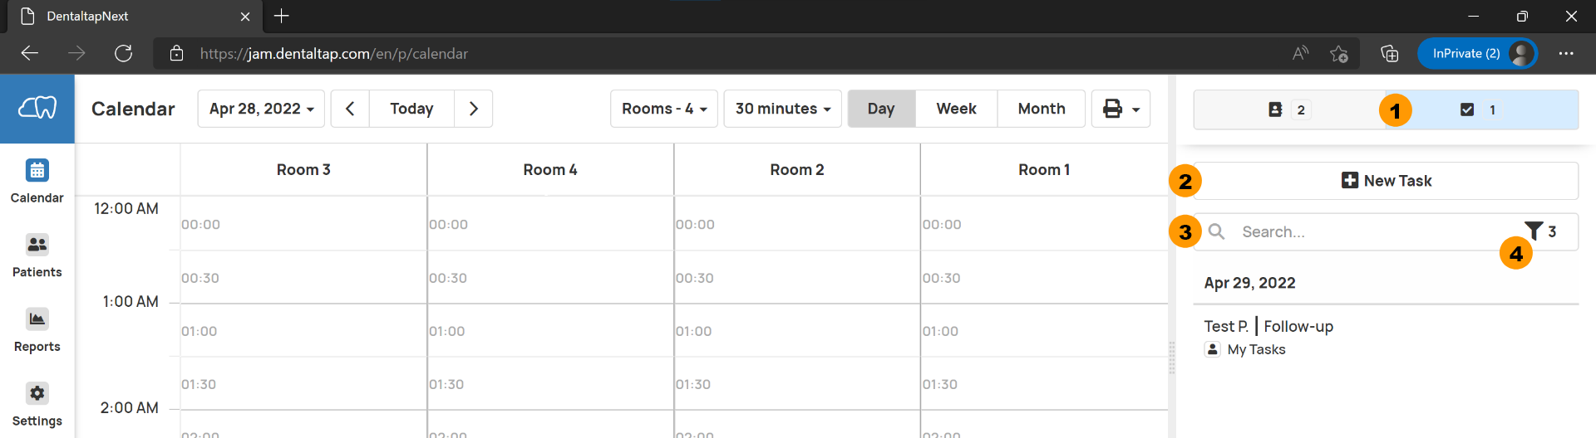Select the Day view toggle
Image resolution: width=1596 pixels, height=438 pixels.
point(881,109)
